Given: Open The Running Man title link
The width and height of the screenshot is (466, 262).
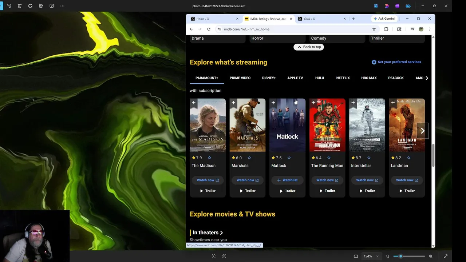Looking at the screenshot, I should pyautogui.click(x=327, y=166).
